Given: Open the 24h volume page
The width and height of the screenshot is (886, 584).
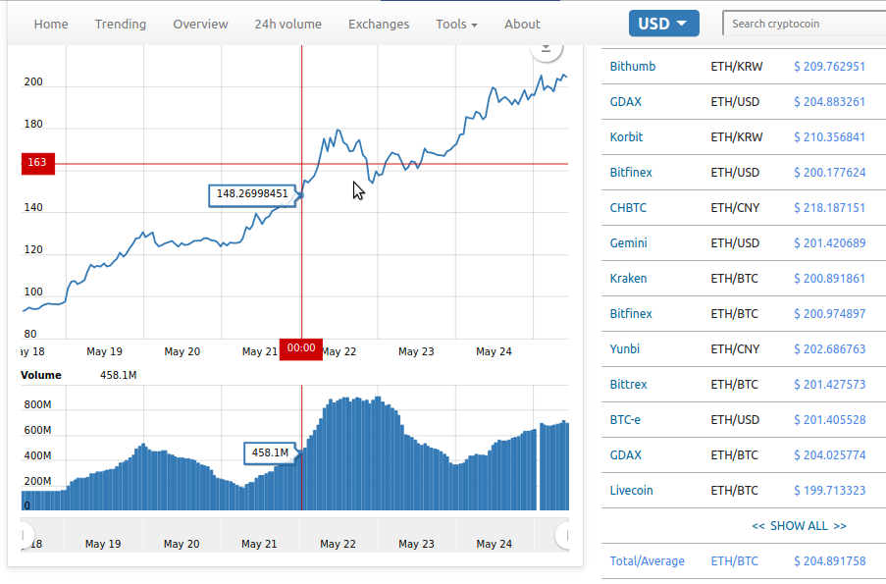Looking at the screenshot, I should click(x=287, y=24).
